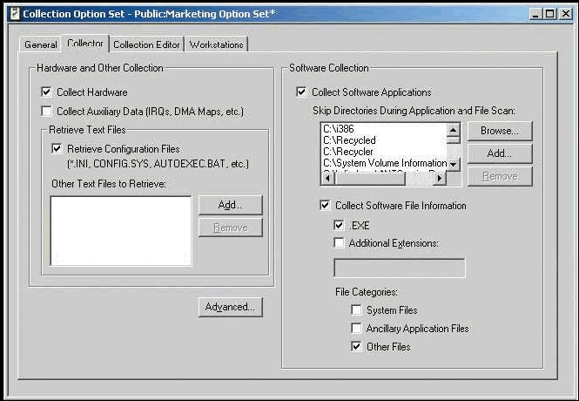Click skip list scroll left arrow
This screenshot has height=401, width=579.
coord(328,178)
